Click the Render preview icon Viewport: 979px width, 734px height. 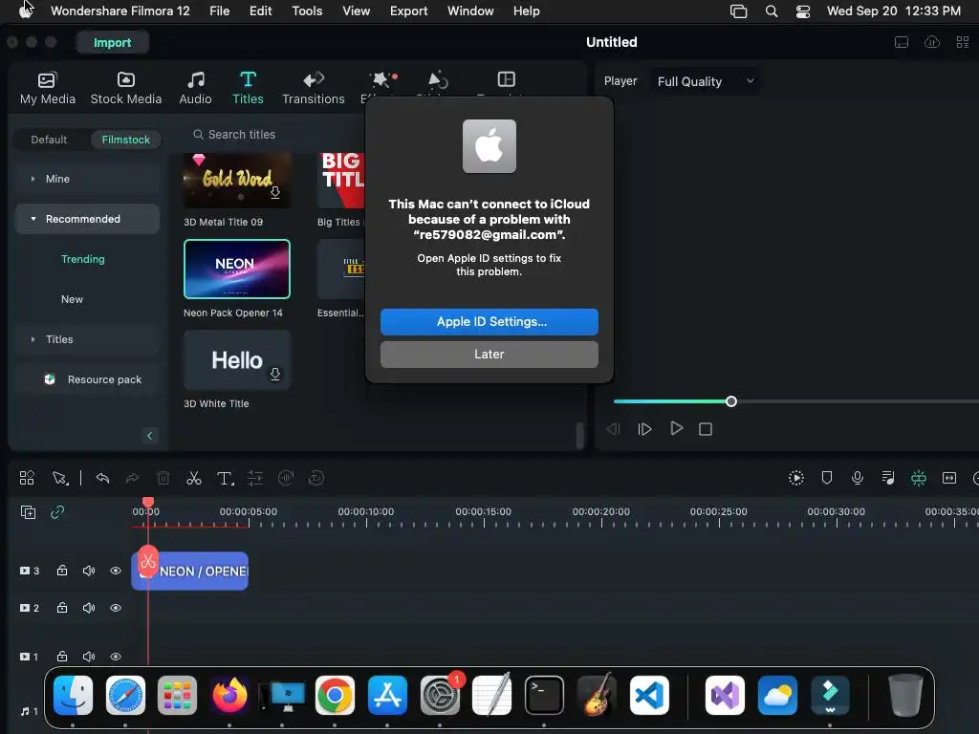(x=796, y=478)
